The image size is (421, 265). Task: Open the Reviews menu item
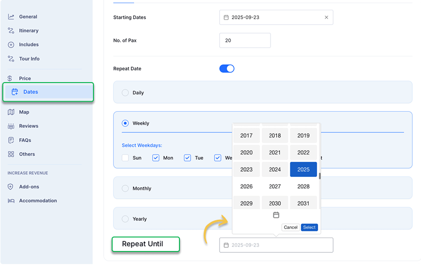click(x=29, y=126)
